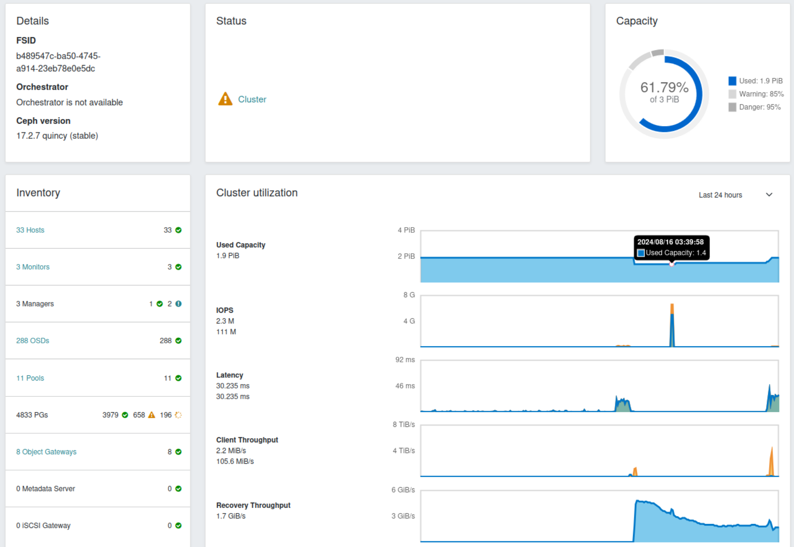The image size is (794, 547).
Task: Click the 'Danger: 95%' legend text
Action: point(759,107)
